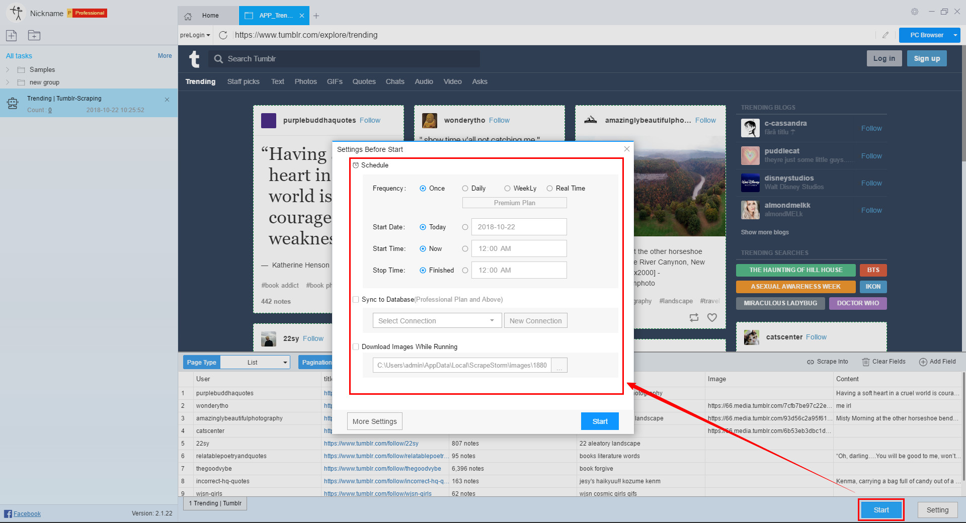Click the Scrape Into icon button
This screenshot has height=523, width=966.
point(827,362)
